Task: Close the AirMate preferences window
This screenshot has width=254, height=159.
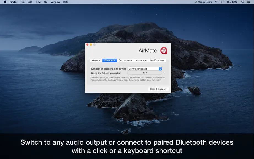Action: [87, 45]
